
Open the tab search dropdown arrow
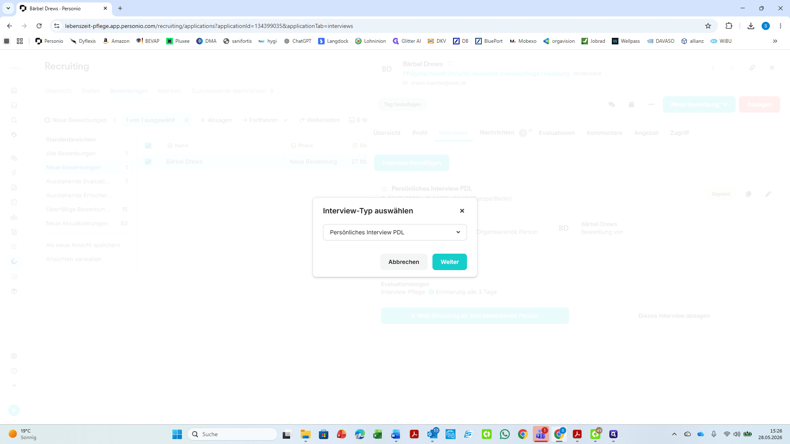pos(8,8)
